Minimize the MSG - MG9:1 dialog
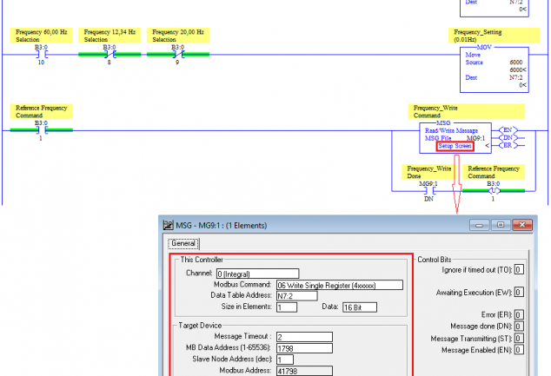This screenshot has height=376, width=551. pyautogui.click(x=479, y=225)
